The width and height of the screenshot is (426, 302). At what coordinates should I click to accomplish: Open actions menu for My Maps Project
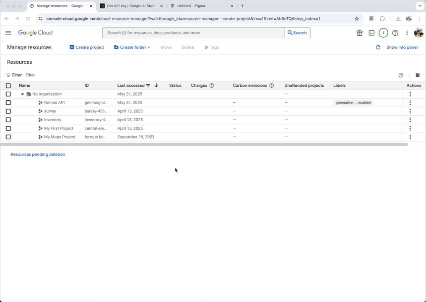410,137
